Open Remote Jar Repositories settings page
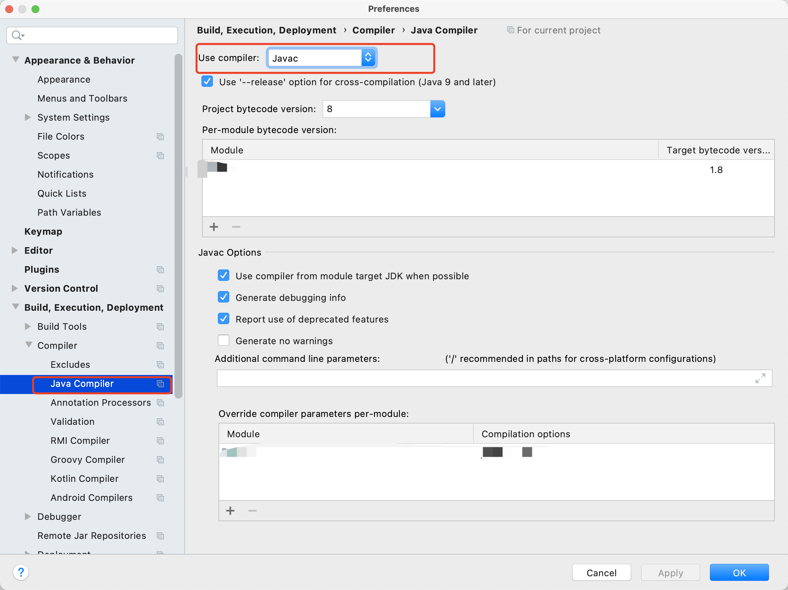Image resolution: width=788 pixels, height=590 pixels. [x=92, y=536]
